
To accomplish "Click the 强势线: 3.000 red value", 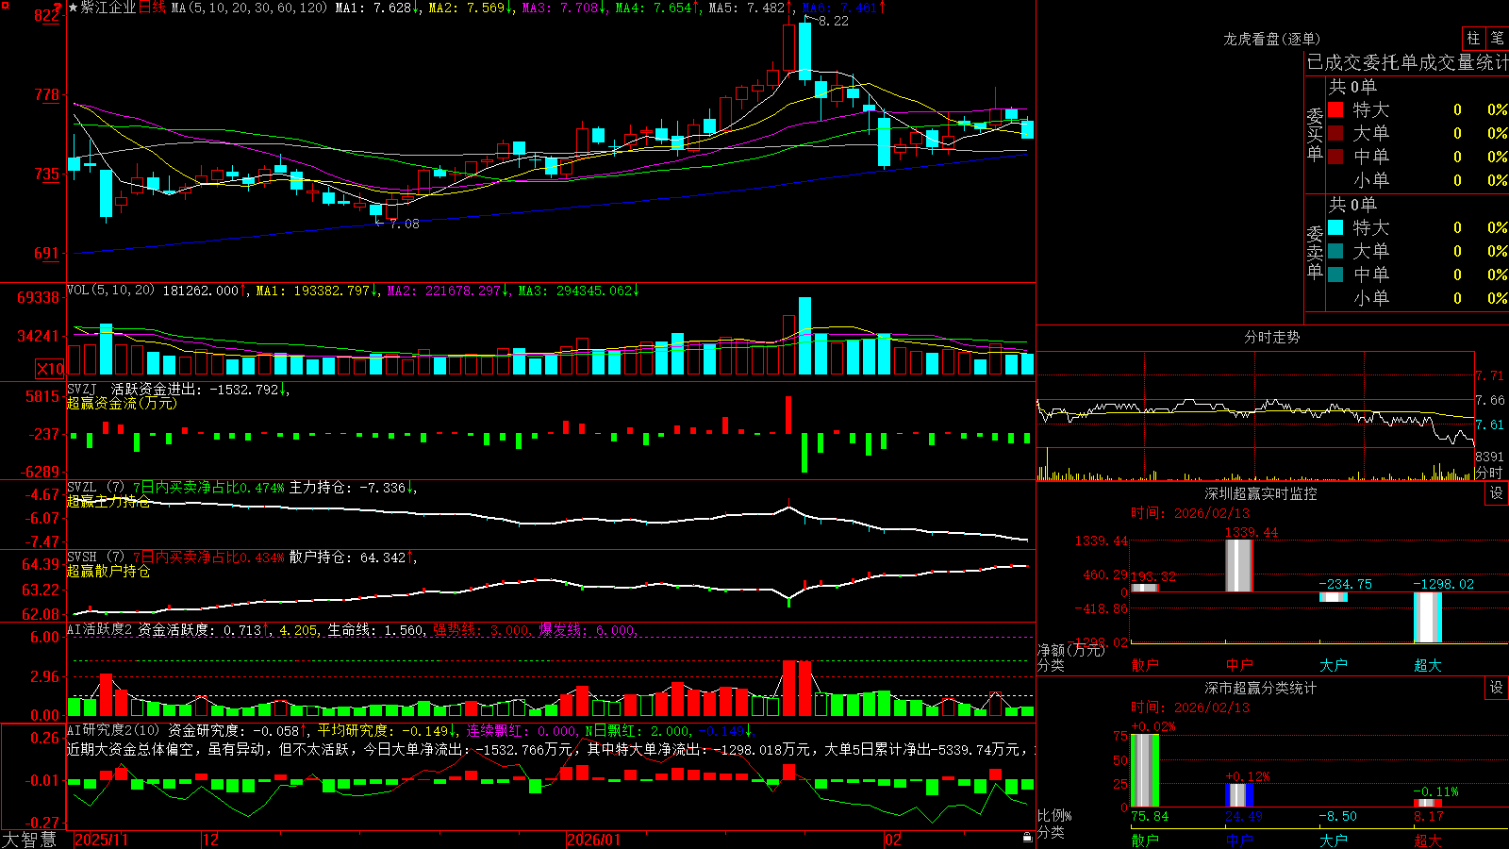I will [482, 629].
